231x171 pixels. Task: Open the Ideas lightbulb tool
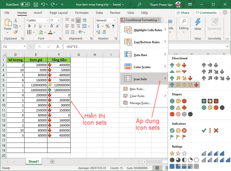coord(198,24)
